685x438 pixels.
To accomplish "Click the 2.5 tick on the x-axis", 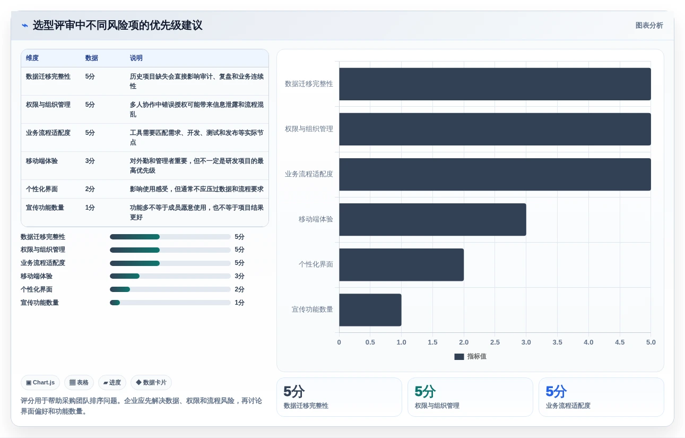I will [495, 342].
